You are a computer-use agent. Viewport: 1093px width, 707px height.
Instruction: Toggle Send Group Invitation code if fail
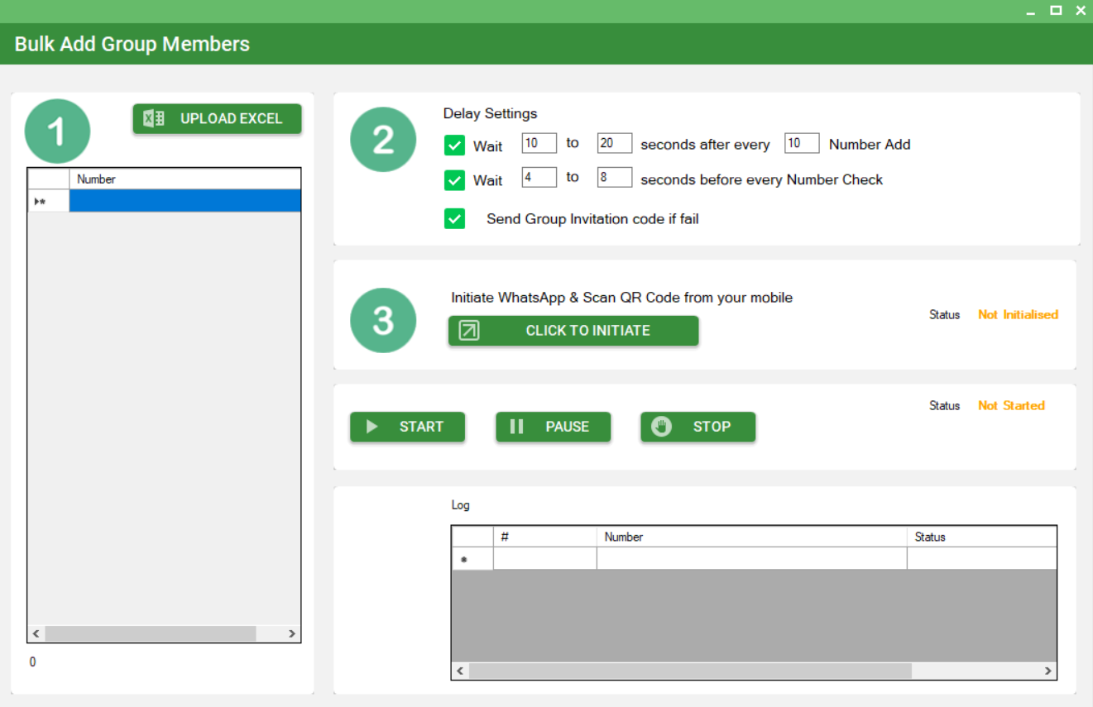pos(454,219)
